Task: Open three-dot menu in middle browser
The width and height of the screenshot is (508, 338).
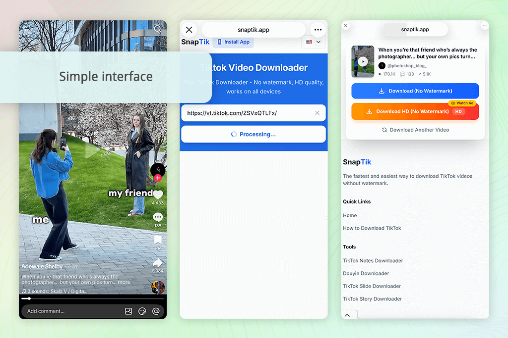Action: [x=318, y=30]
